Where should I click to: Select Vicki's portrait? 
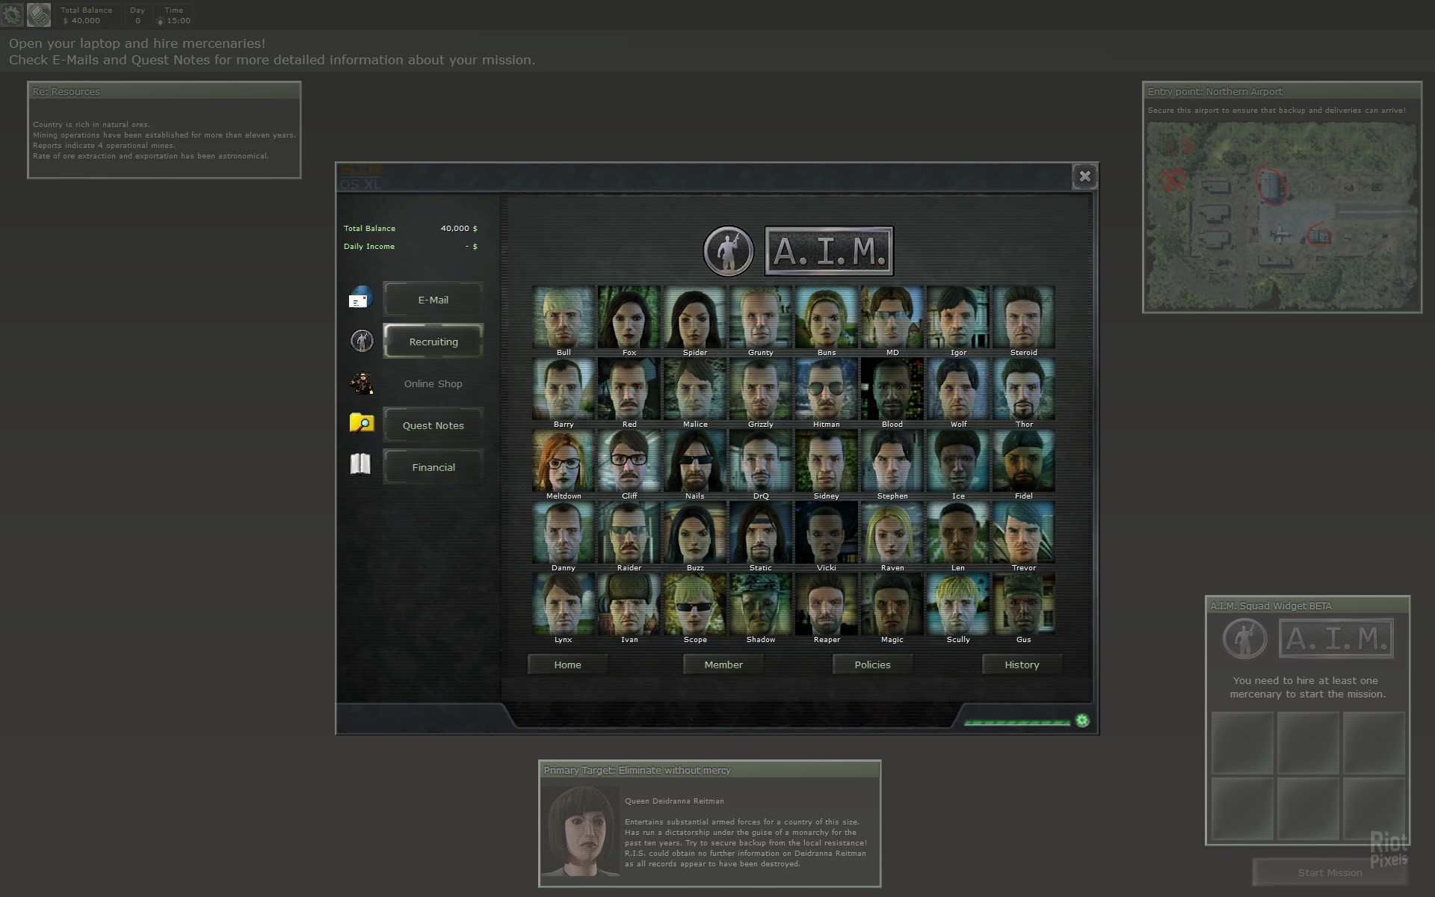[x=827, y=532]
